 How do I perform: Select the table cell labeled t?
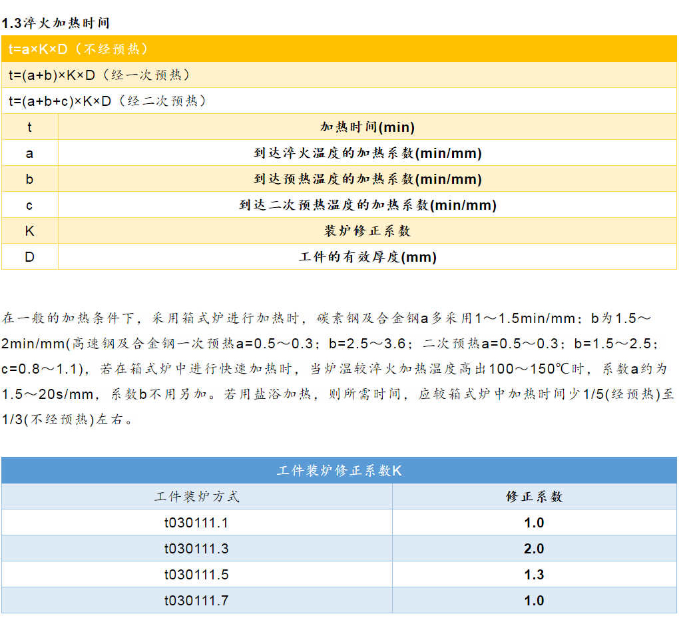pos(30,127)
